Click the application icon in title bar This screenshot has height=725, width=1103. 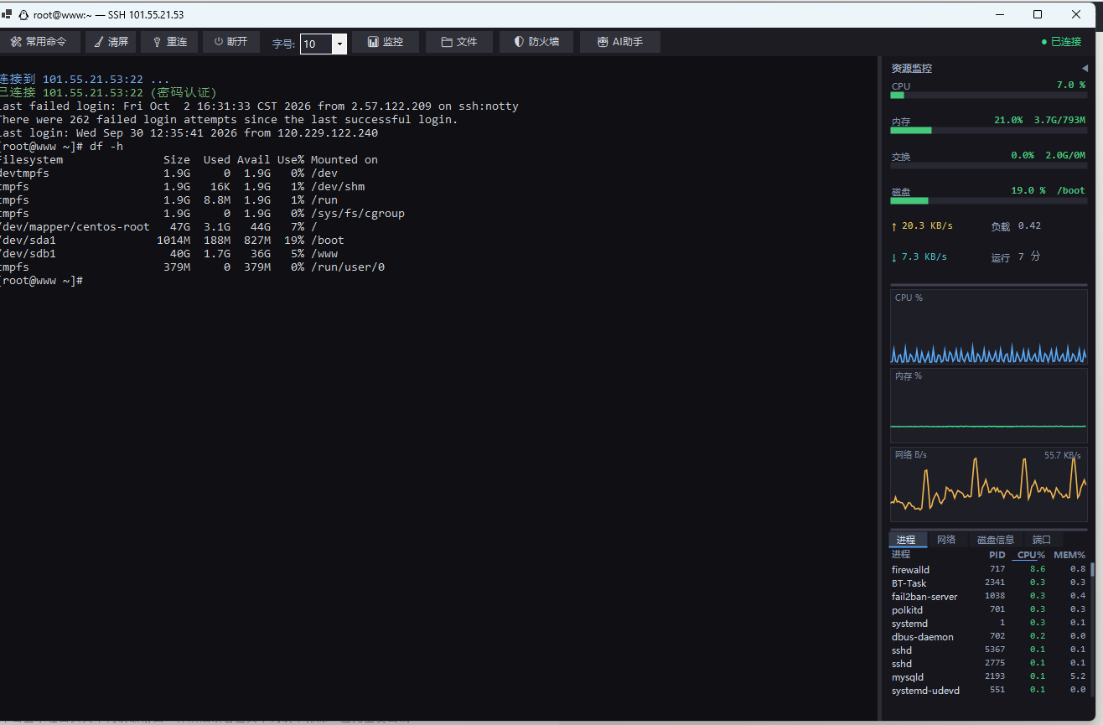point(7,14)
